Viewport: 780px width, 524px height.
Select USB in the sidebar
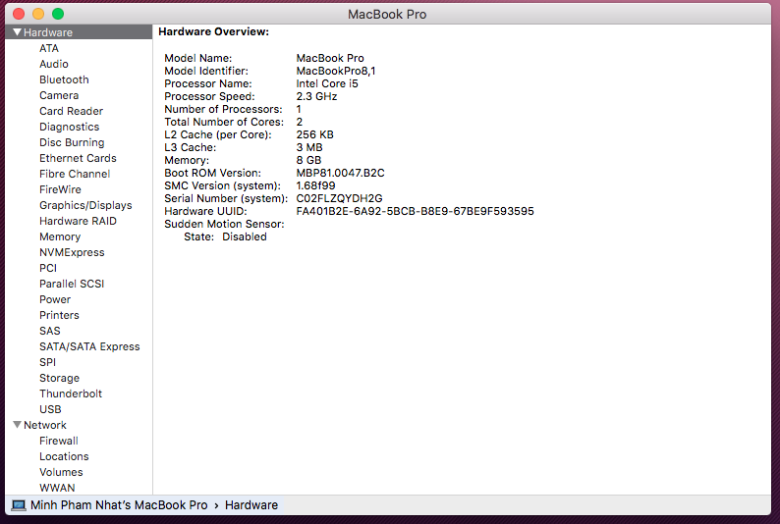click(x=50, y=409)
